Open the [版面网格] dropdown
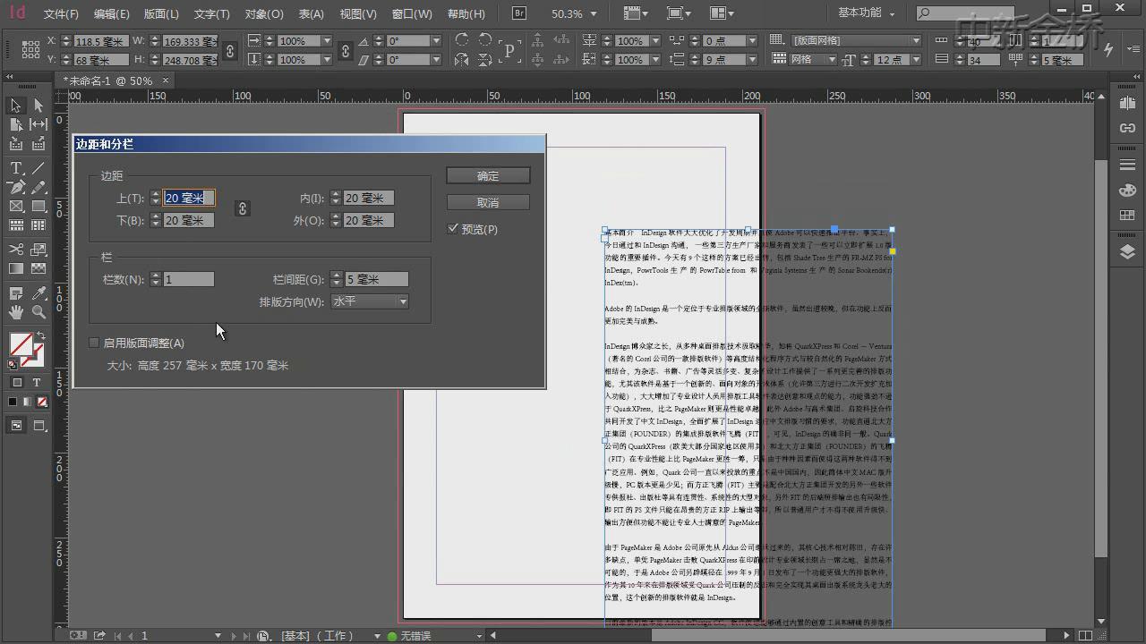 (916, 41)
